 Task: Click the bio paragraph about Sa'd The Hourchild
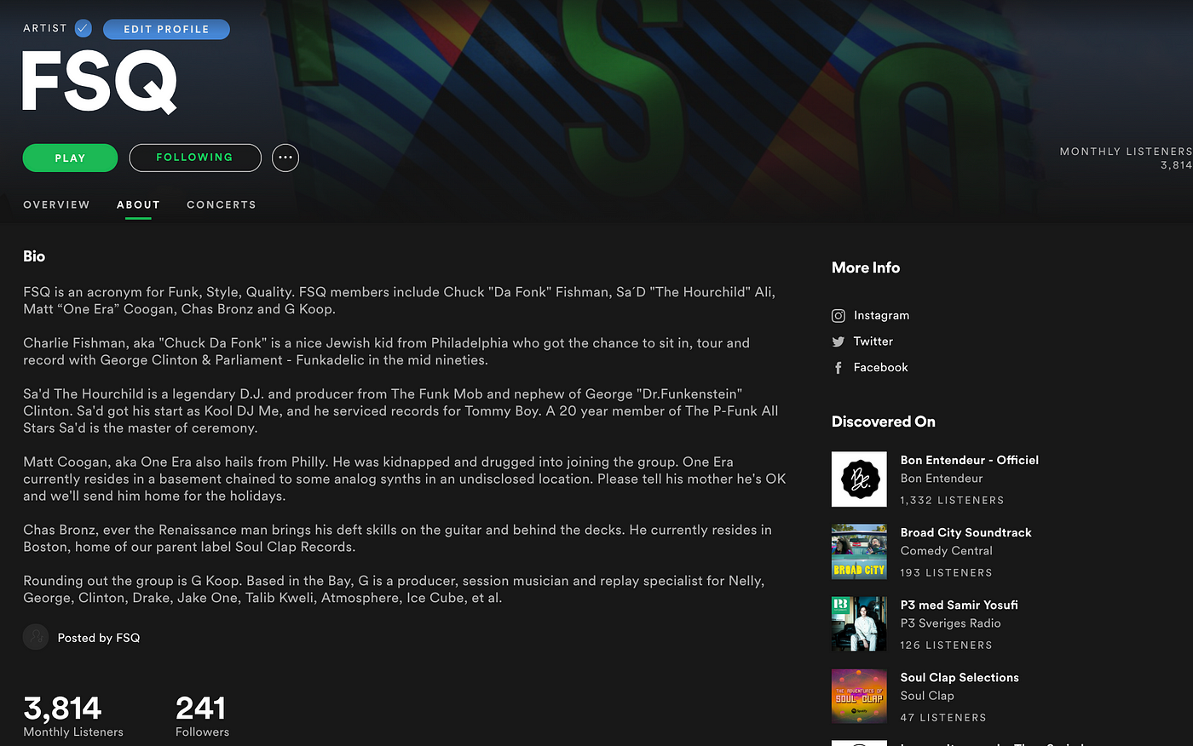coord(401,410)
